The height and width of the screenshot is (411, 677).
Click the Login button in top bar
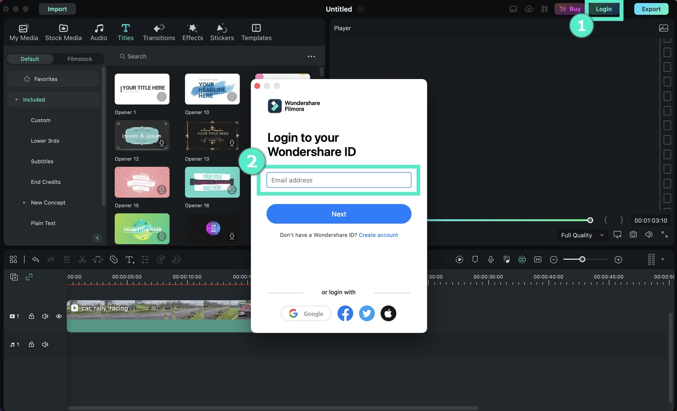[603, 9]
